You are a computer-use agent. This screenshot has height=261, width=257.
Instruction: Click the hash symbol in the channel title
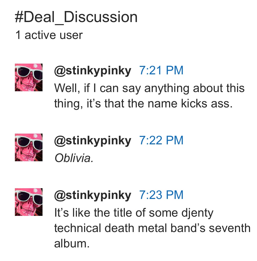[x=19, y=17]
